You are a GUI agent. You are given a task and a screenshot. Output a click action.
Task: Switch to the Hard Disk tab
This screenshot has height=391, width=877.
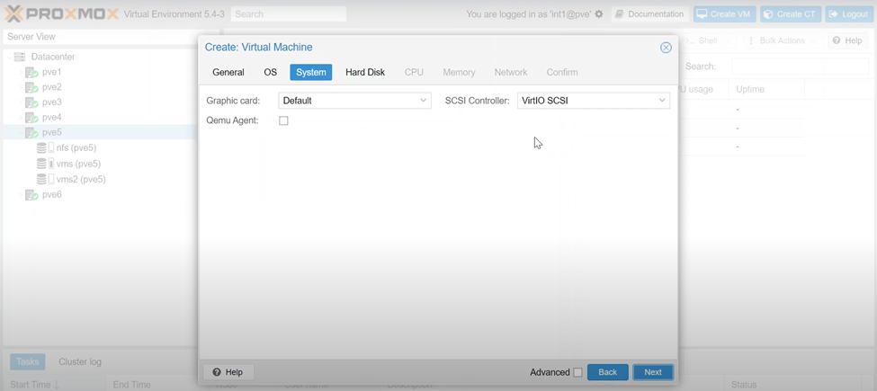click(x=365, y=72)
